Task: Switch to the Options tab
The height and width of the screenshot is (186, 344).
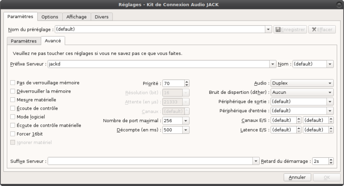Action: pos(50,17)
